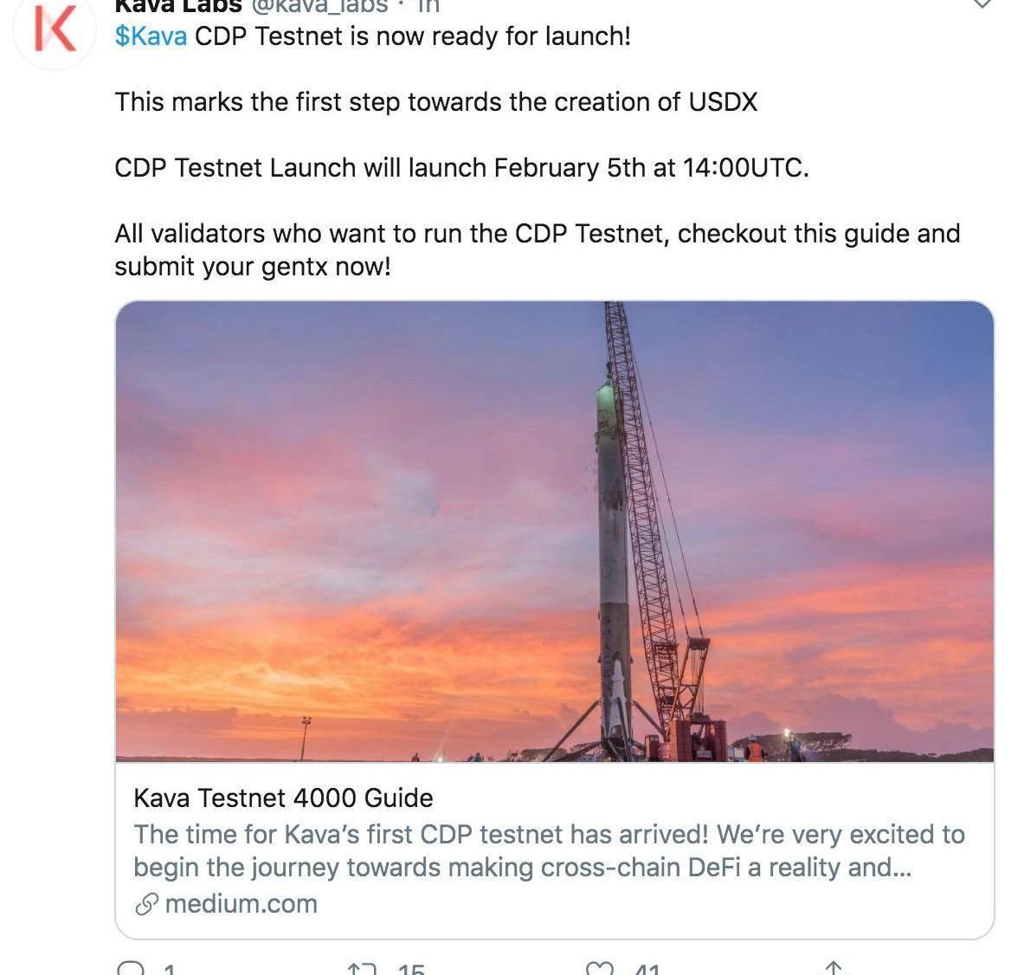Click the chain-link icon beside medium.com
The height and width of the screenshot is (975, 1011).
tap(146, 905)
